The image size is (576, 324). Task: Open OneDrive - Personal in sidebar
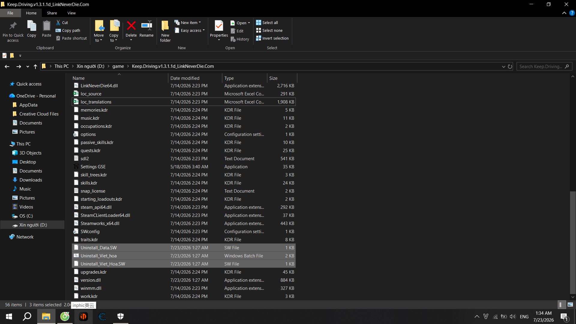36,96
